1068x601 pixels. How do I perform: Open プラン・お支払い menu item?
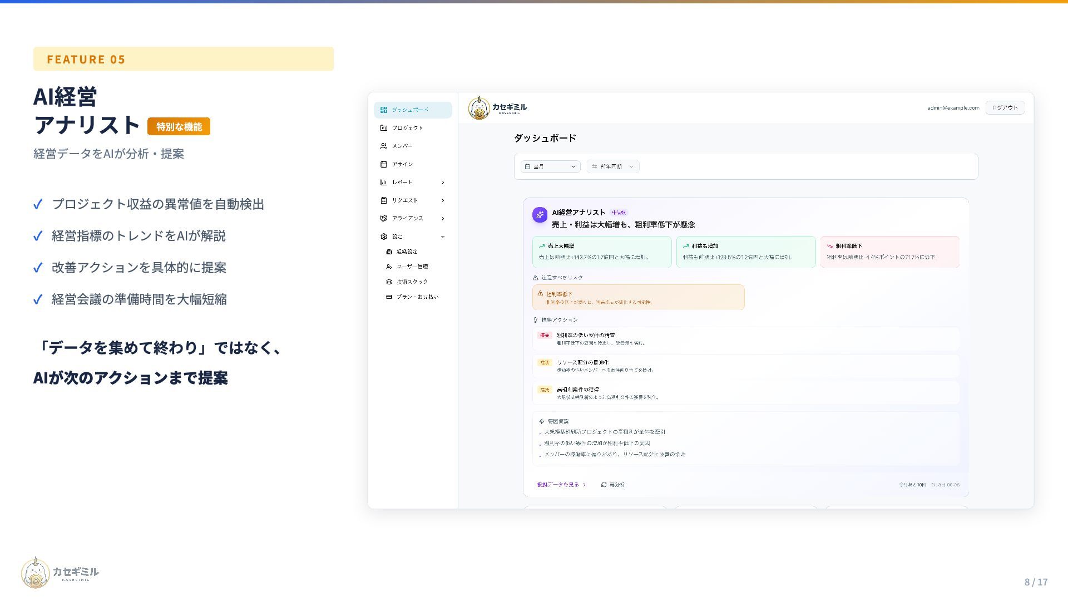click(x=417, y=297)
